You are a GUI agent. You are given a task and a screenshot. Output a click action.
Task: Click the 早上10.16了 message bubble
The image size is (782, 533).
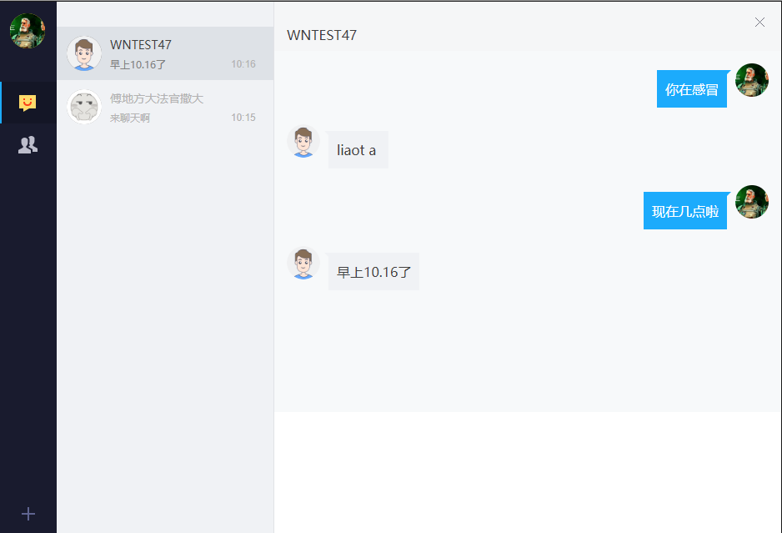coord(373,271)
